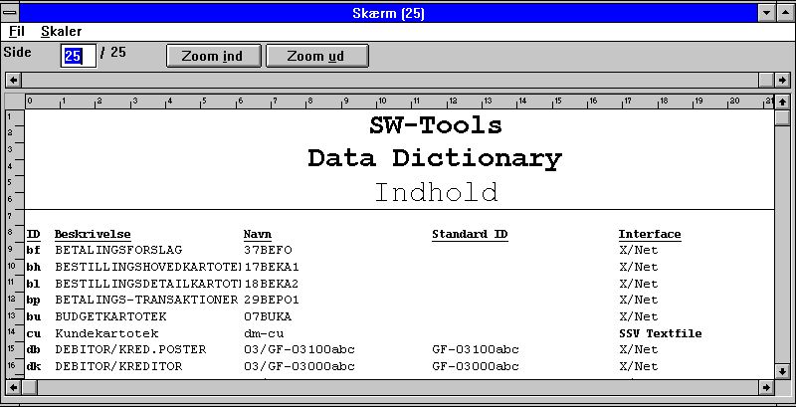Select the BETALINGSFORSLAG description
Screen dimensions: 796x407
[x=118, y=250]
